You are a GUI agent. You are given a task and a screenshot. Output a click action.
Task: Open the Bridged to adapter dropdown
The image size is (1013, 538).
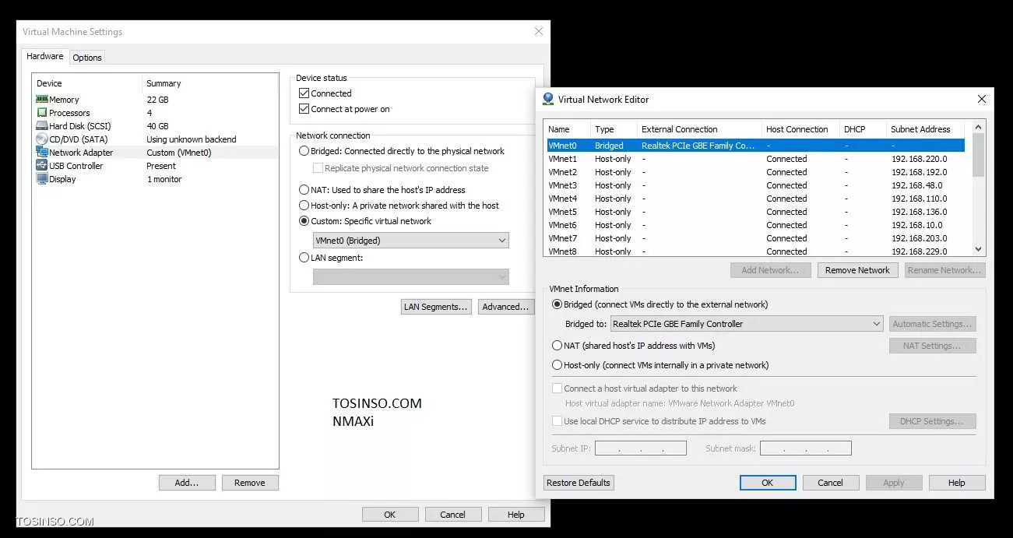coord(747,324)
